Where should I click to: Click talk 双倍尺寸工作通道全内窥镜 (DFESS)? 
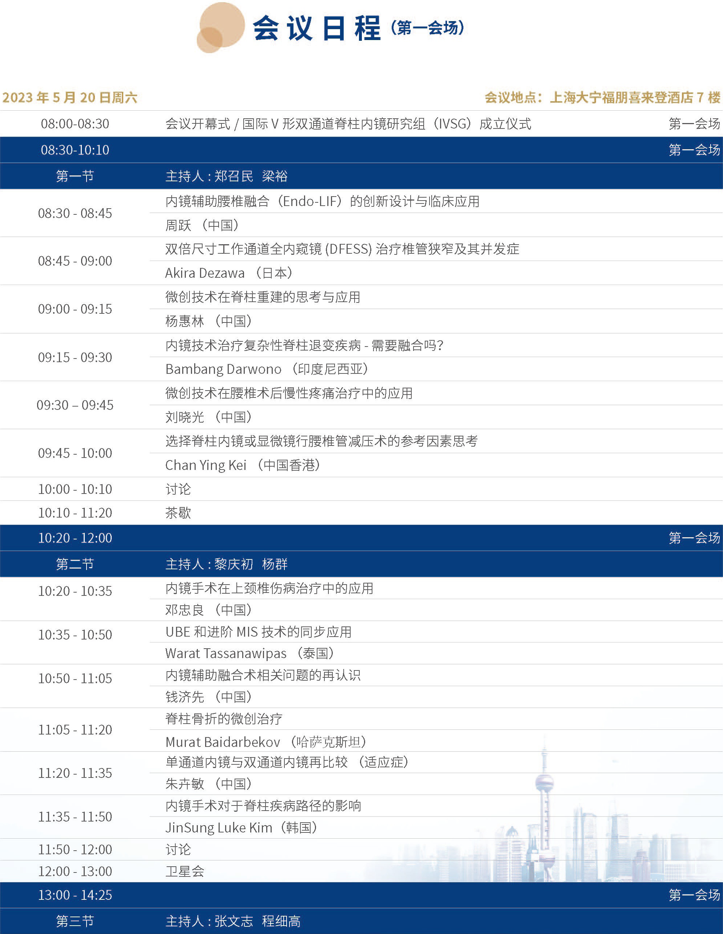342,249
